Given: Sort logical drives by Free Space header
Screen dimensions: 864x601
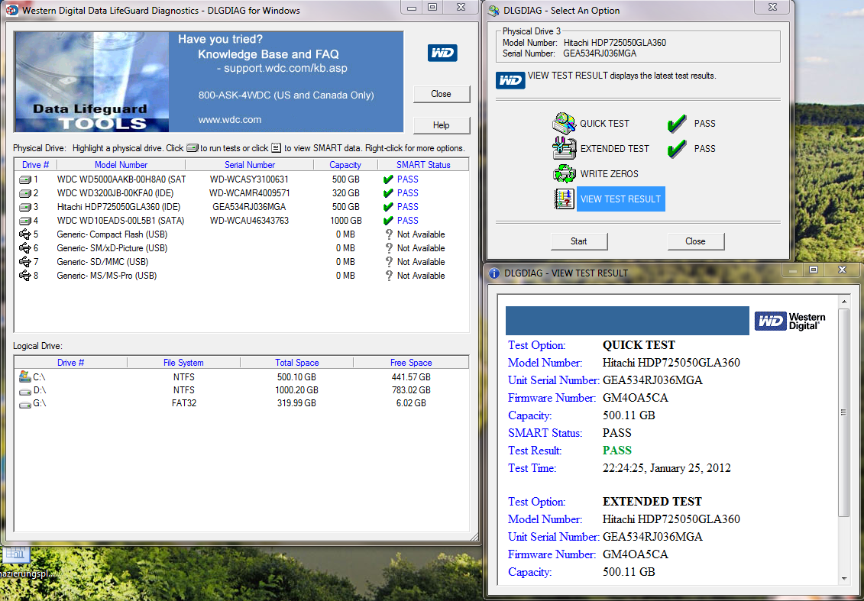Looking at the screenshot, I should tap(410, 363).
